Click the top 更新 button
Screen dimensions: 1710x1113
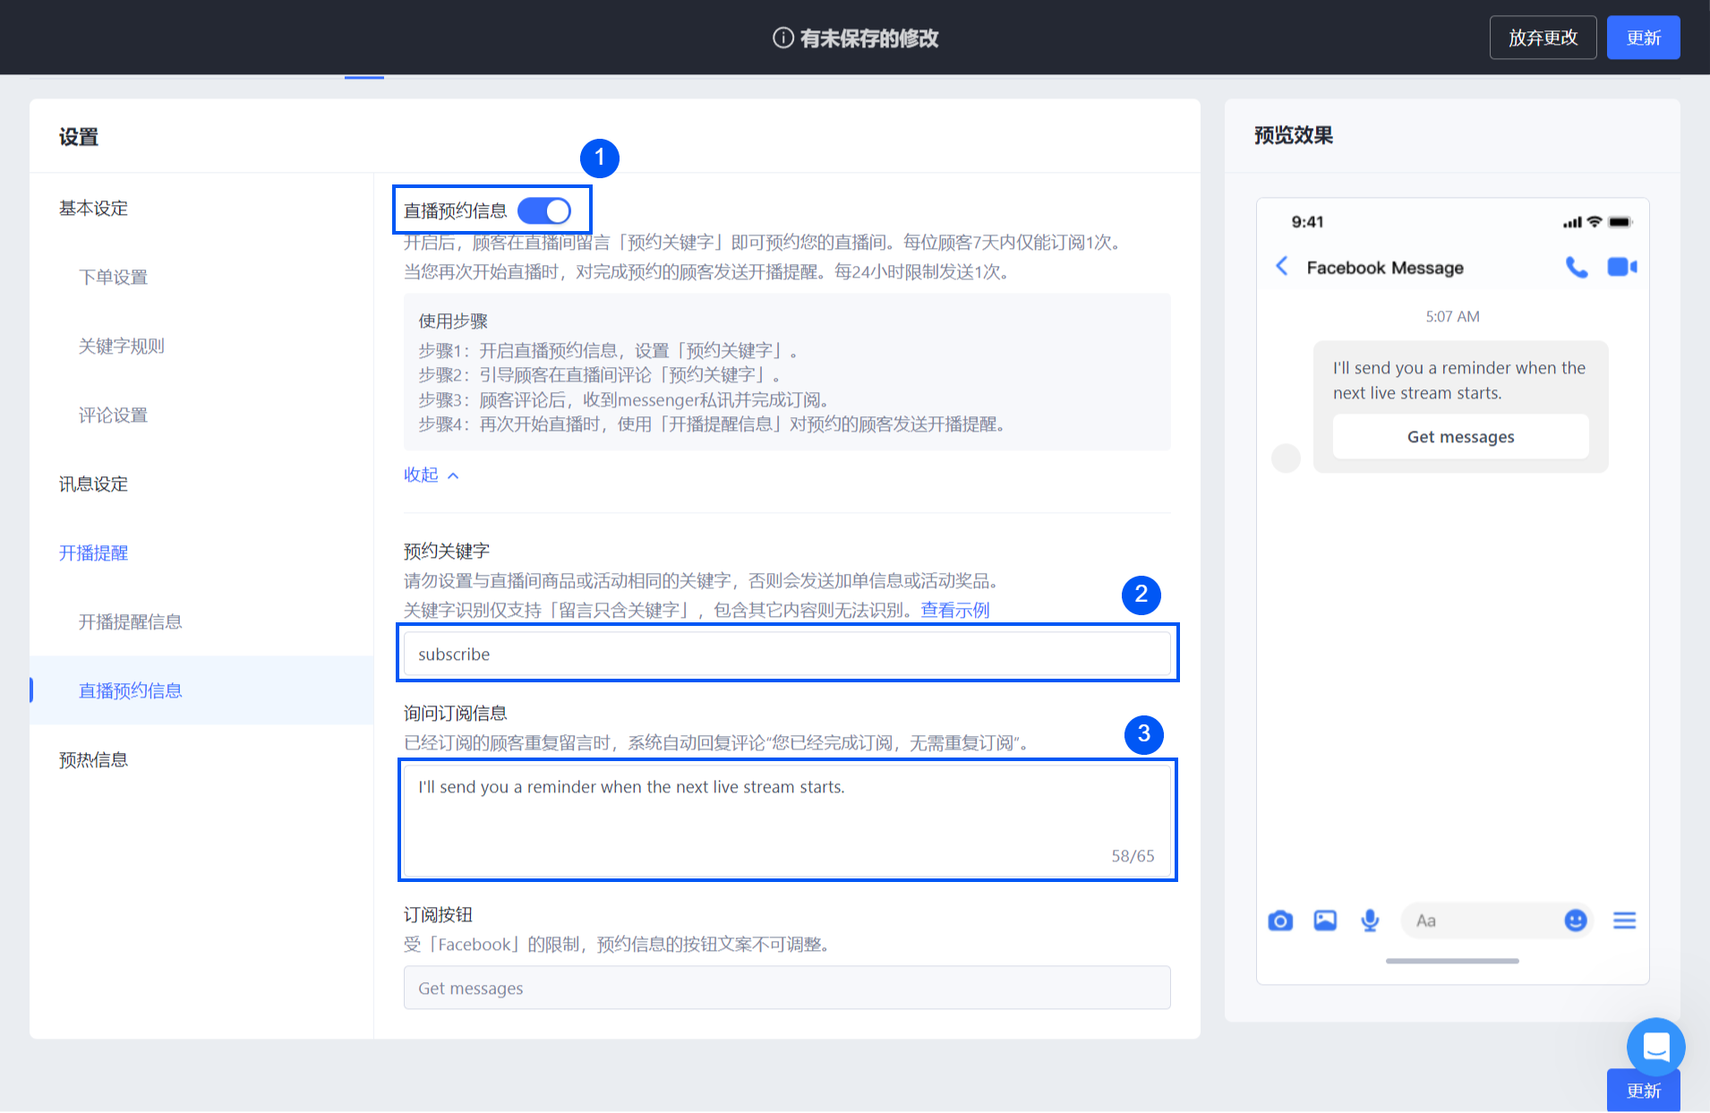click(x=1643, y=38)
